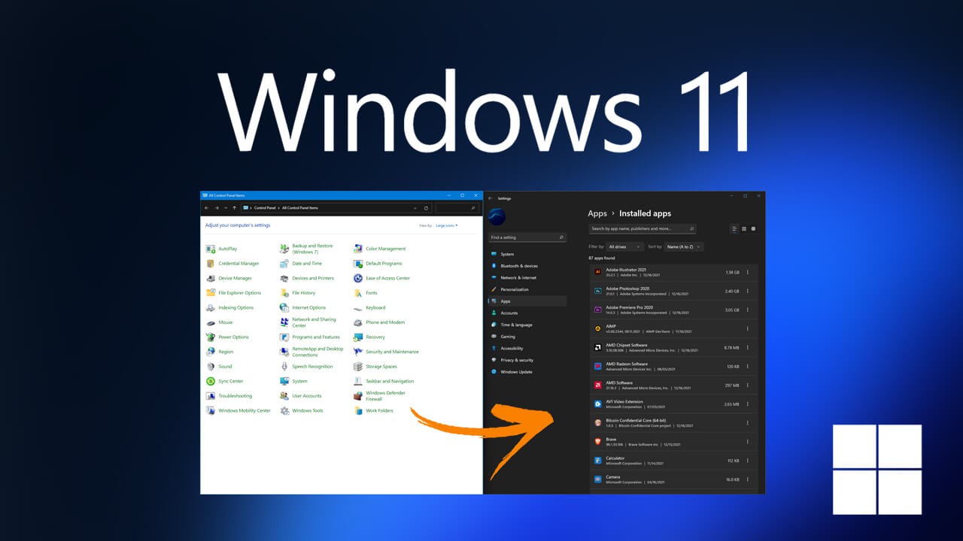Screen dimensions: 963x541
Task: Expand recent locations dropdown in Control Panel
Action: coord(226,208)
